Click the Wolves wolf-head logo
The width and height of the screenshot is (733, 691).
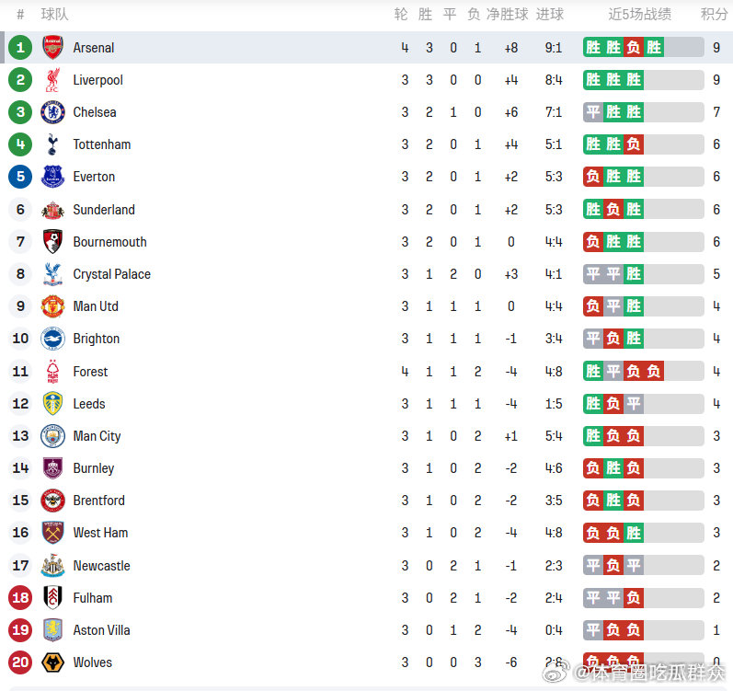(52, 662)
